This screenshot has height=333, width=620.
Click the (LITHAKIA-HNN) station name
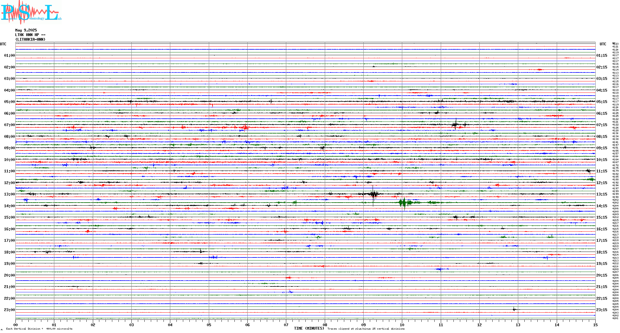[x=30, y=39]
